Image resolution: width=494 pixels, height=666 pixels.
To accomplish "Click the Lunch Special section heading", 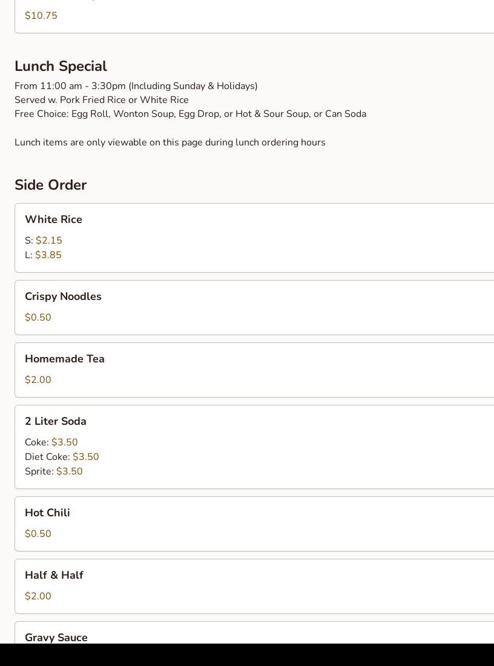I will tap(61, 66).
